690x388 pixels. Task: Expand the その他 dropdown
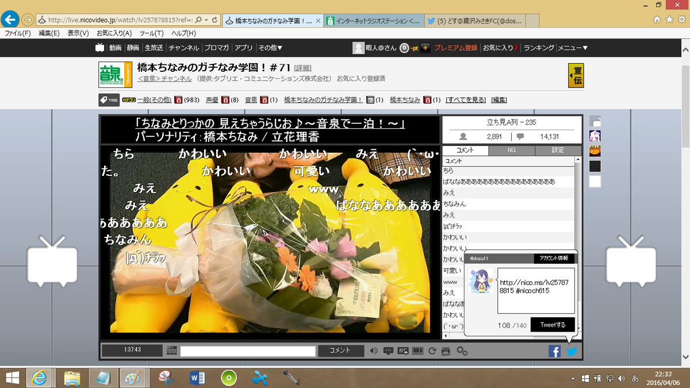point(270,48)
